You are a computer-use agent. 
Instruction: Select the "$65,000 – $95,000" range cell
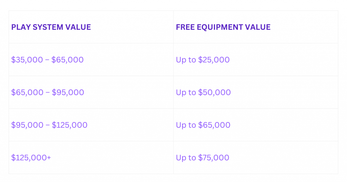click(x=47, y=92)
